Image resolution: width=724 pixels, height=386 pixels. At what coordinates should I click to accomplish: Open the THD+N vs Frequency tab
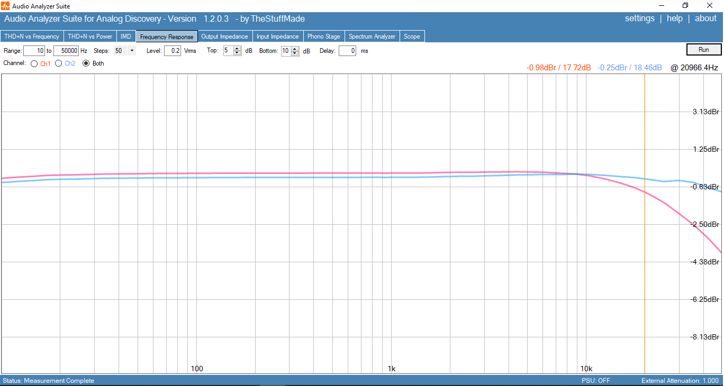click(32, 36)
